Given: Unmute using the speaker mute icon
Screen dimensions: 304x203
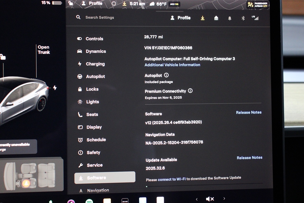Looking at the screenshot, I should pos(210,199).
